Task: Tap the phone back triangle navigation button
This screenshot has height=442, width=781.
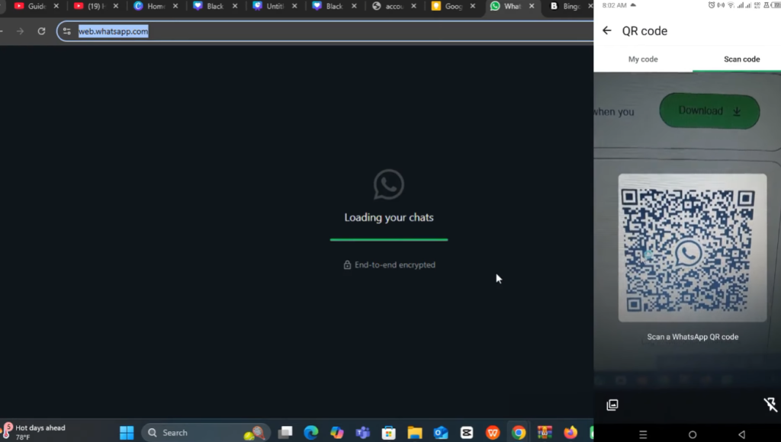Action: [x=741, y=434]
